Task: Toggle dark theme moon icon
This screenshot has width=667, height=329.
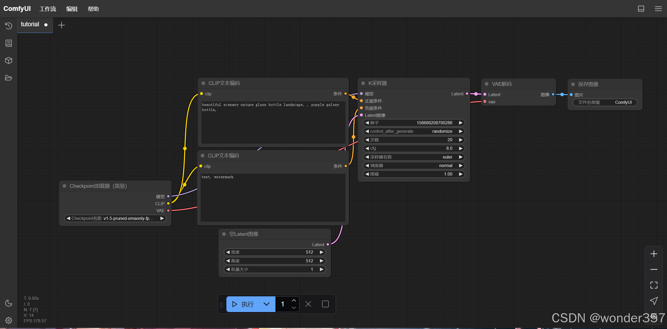Action: [9, 303]
